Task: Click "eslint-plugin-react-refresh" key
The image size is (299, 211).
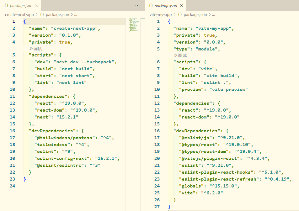Action: coord(219,179)
